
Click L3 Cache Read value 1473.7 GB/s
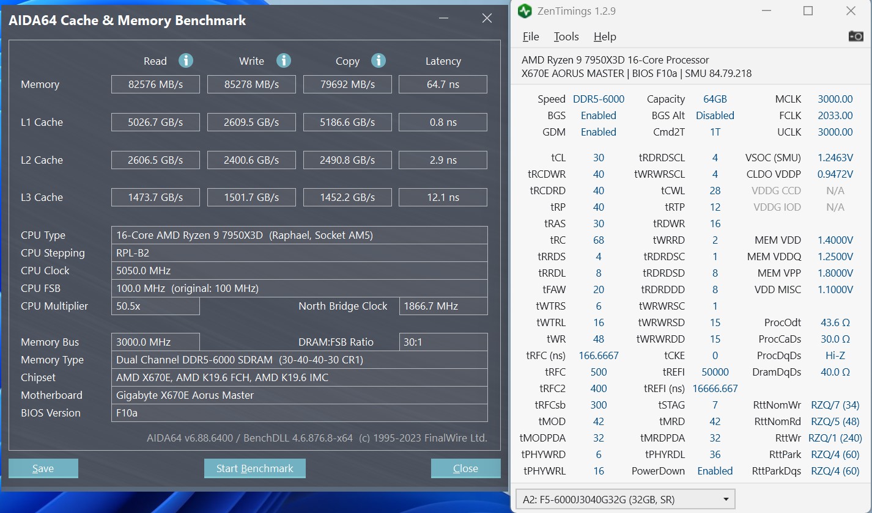tap(155, 197)
